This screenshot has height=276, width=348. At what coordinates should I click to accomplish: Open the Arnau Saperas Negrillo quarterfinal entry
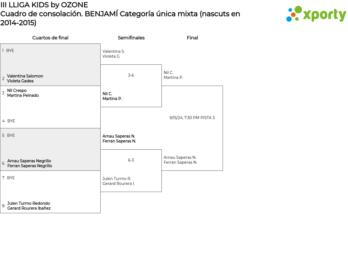pyautogui.click(x=29, y=163)
